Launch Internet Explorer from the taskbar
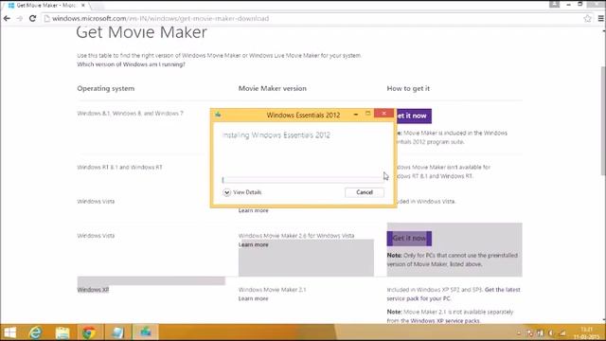The height and width of the screenshot is (341, 606). click(x=36, y=332)
